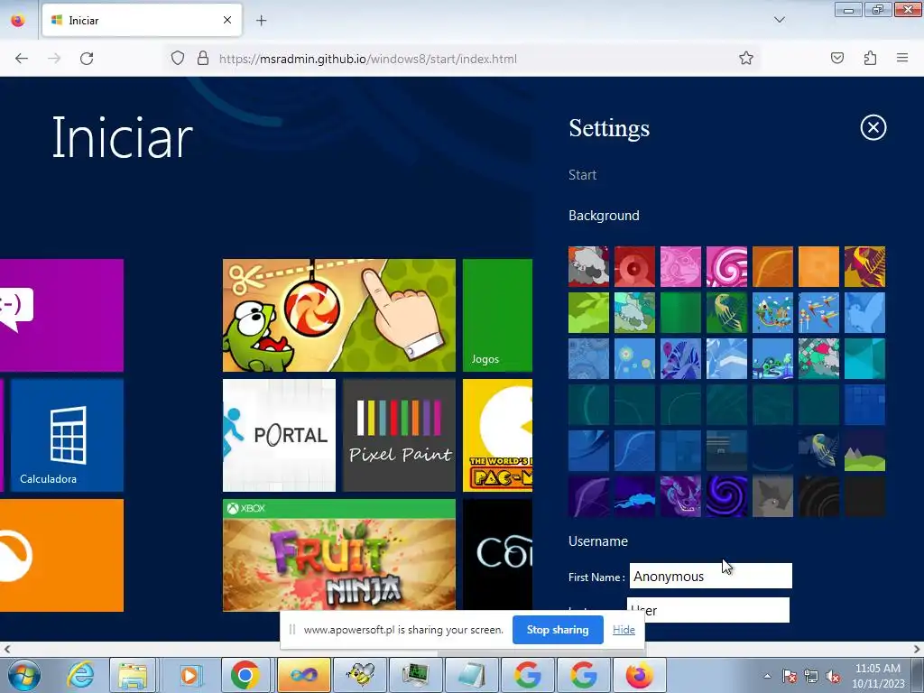This screenshot has width=924, height=693.
Task: Switch to Chrome in the taskbar
Action: 245,675
